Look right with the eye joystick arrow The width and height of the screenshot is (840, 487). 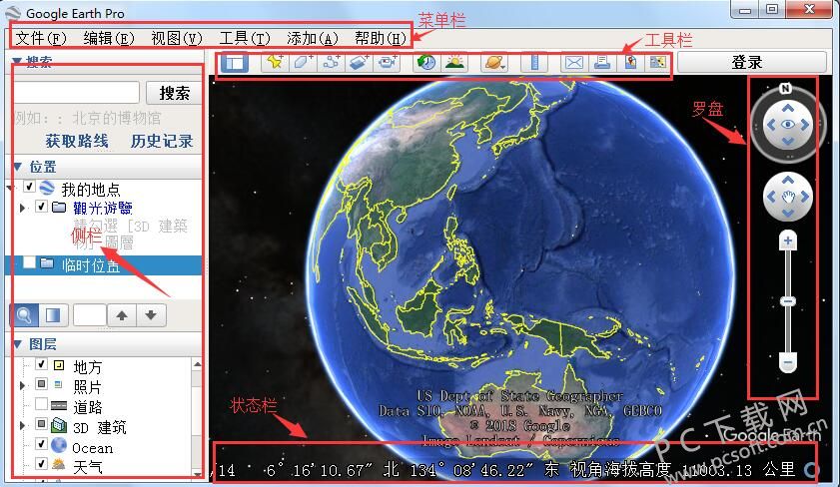[x=805, y=125]
